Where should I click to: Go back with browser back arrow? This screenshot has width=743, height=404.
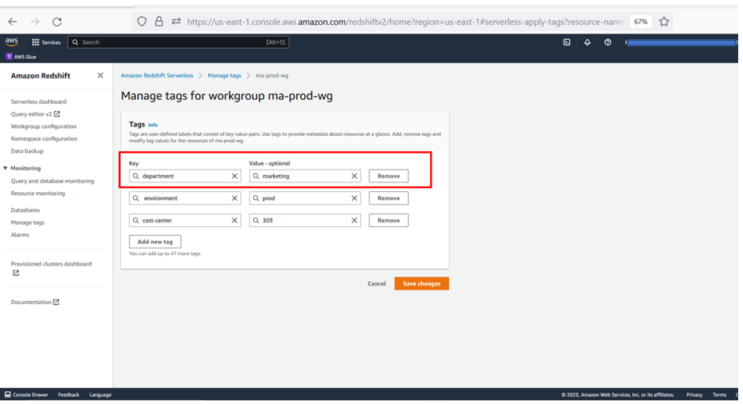coord(13,22)
